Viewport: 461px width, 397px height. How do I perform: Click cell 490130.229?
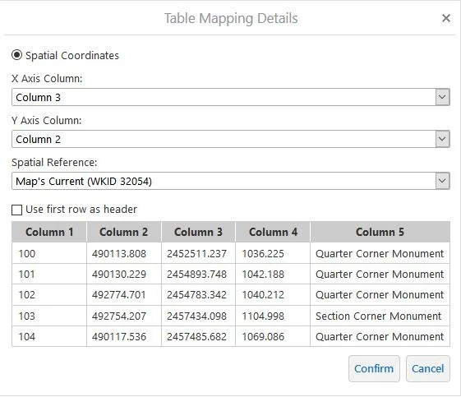(x=124, y=274)
